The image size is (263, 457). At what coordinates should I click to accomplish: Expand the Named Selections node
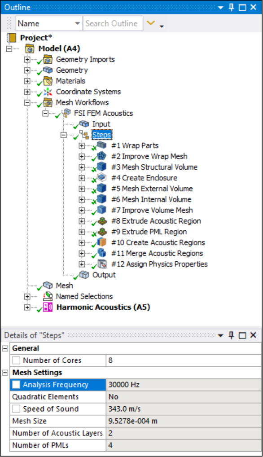[x=27, y=296]
